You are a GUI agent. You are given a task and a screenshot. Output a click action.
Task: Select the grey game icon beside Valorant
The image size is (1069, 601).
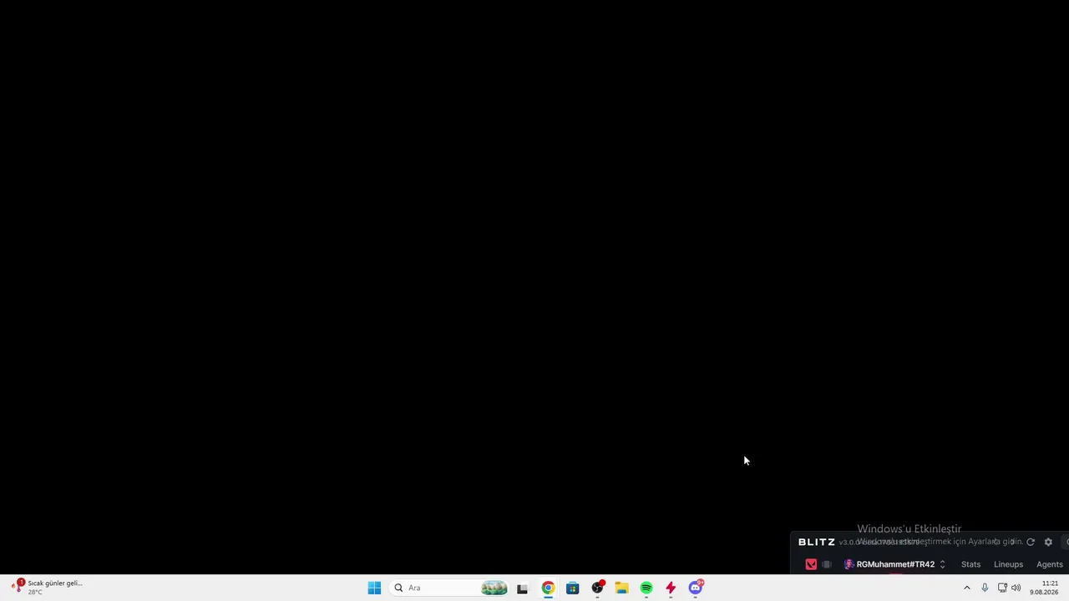tap(827, 564)
